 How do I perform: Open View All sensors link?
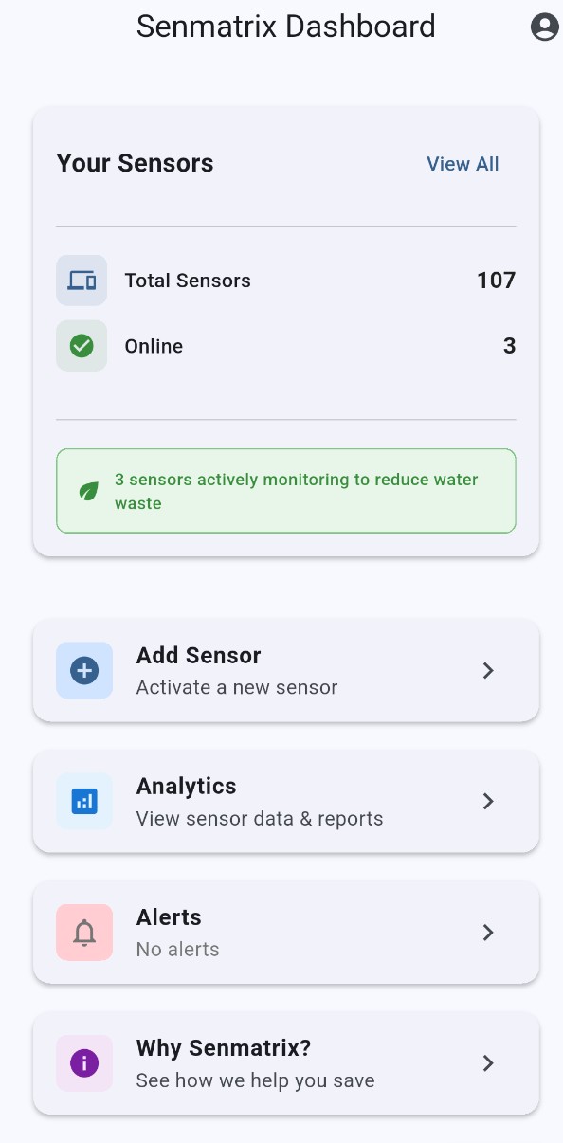(463, 163)
